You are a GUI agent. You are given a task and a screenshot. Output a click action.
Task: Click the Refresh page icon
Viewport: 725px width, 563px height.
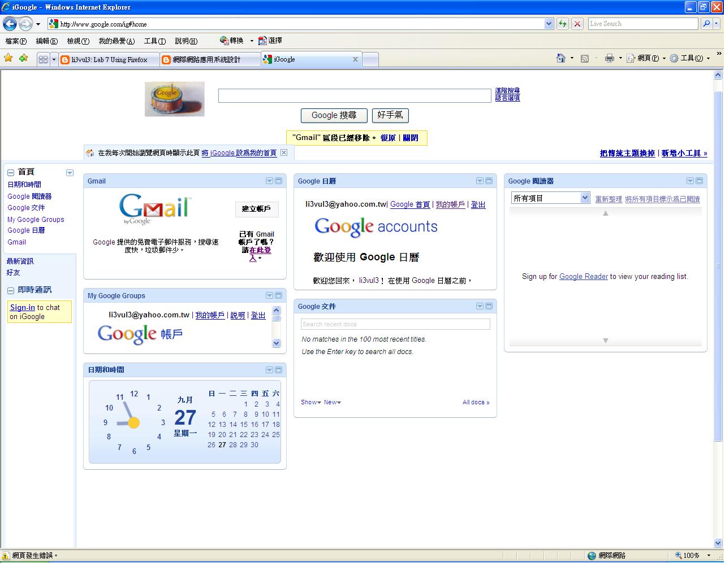tap(562, 24)
